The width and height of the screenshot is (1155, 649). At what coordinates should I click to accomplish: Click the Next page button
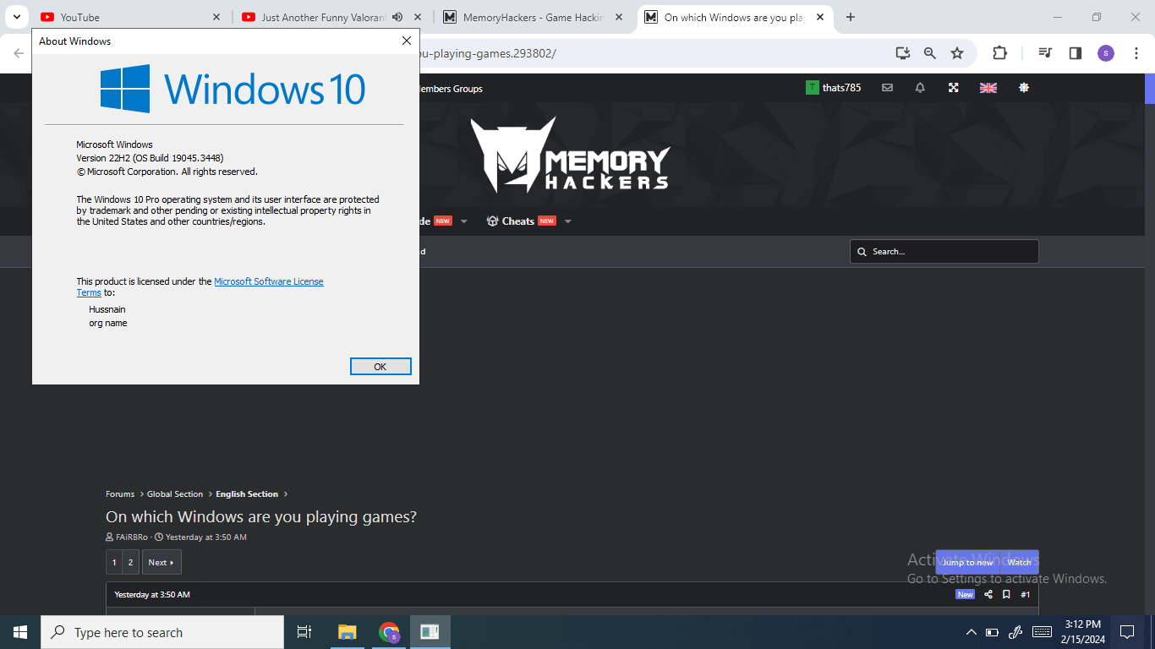(x=161, y=563)
